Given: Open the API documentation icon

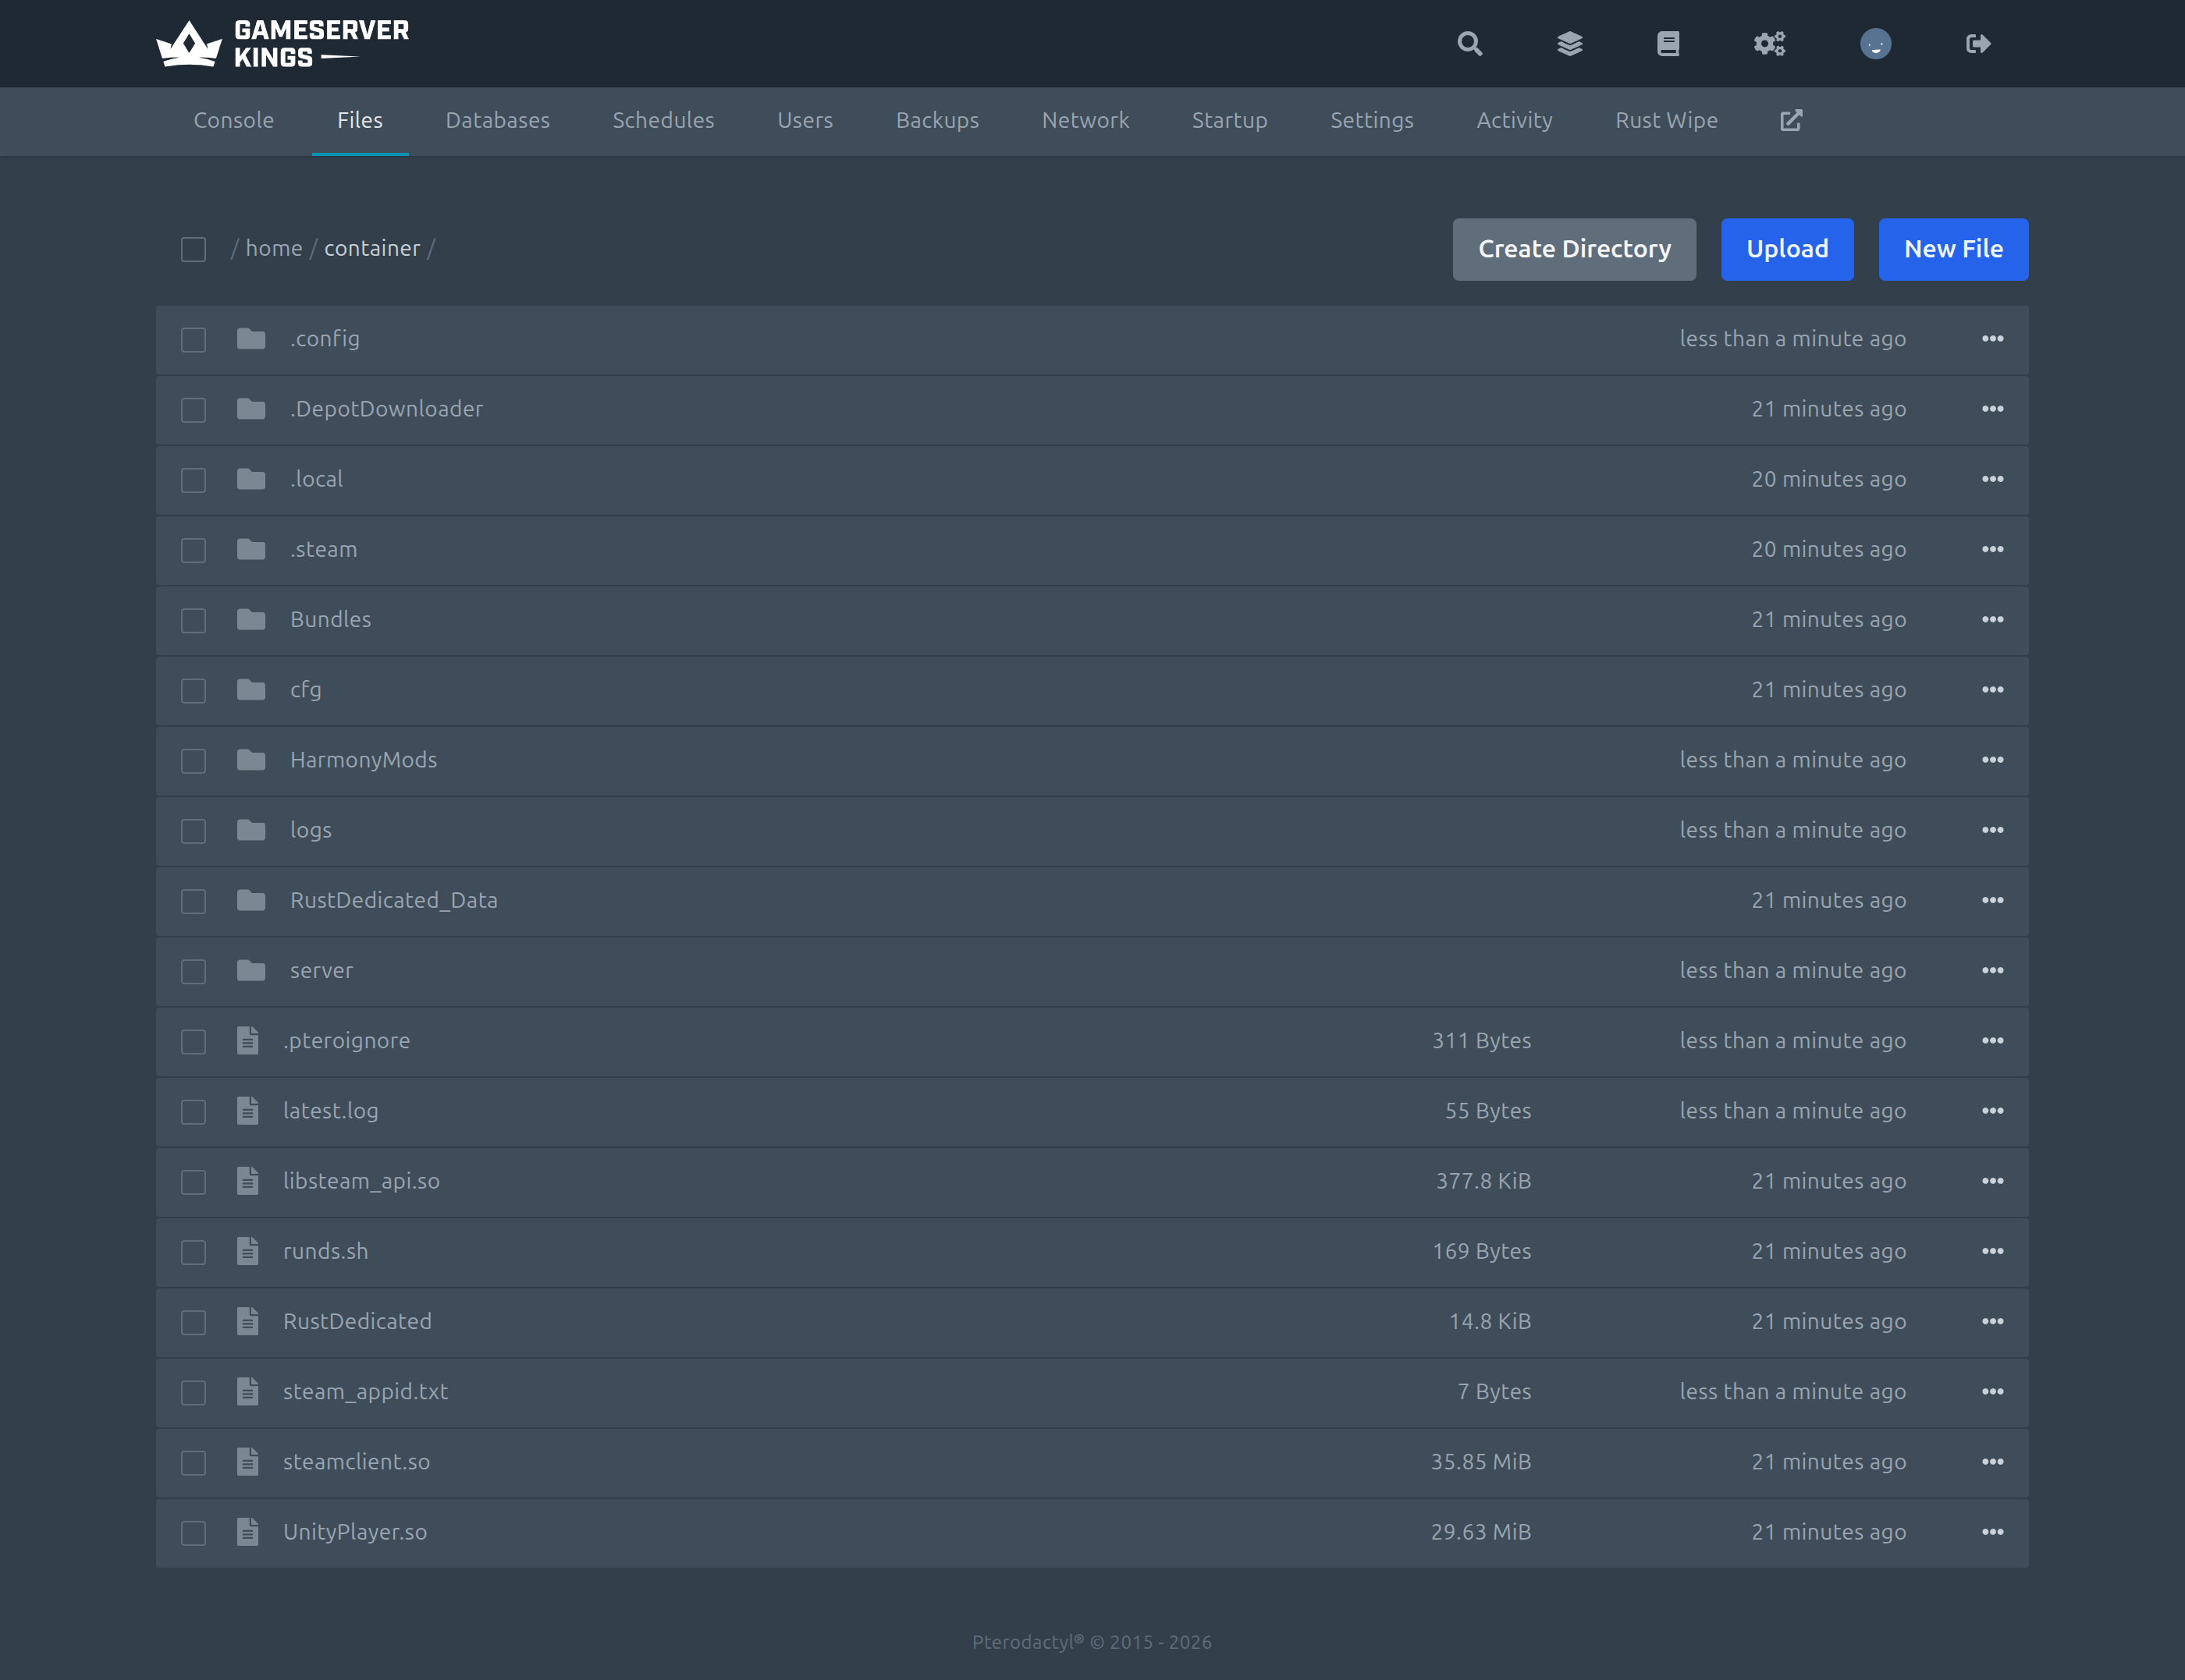Looking at the screenshot, I should (x=1668, y=43).
